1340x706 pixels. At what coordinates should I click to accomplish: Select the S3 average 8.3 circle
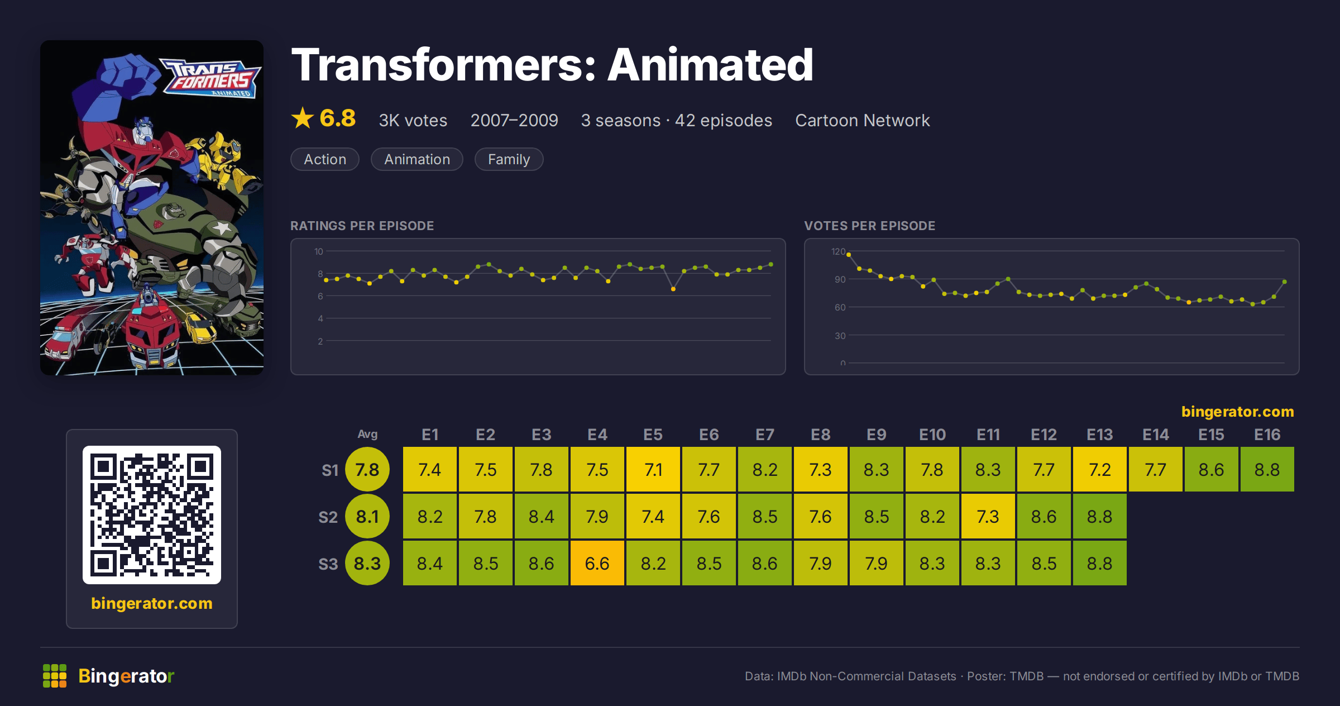(367, 563)
